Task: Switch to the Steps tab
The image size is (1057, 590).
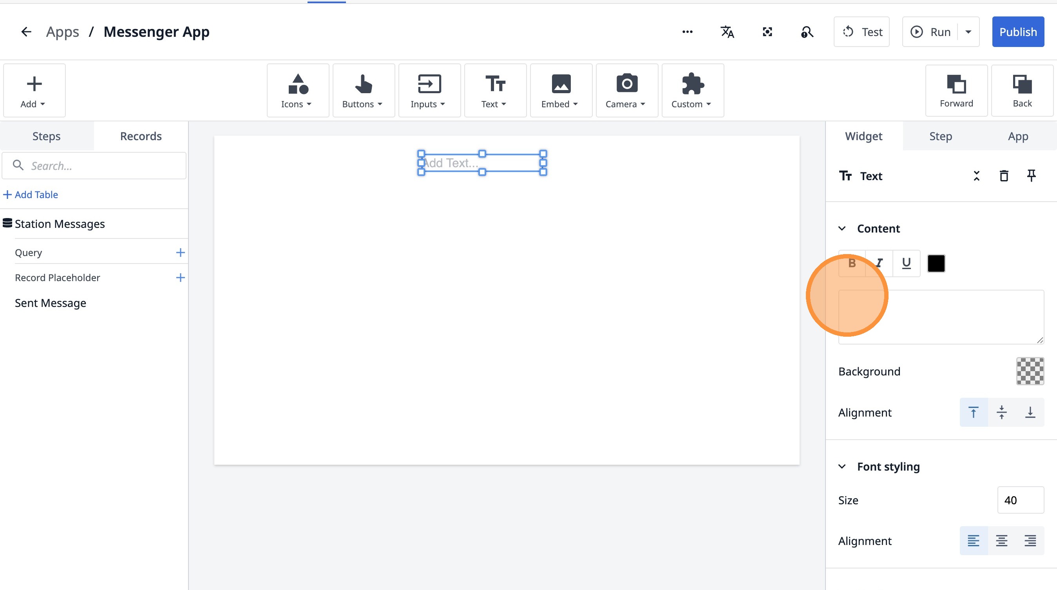Action: [46, 136]
